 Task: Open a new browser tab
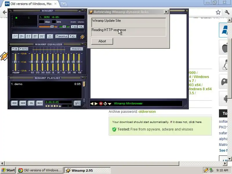point(64,4)
